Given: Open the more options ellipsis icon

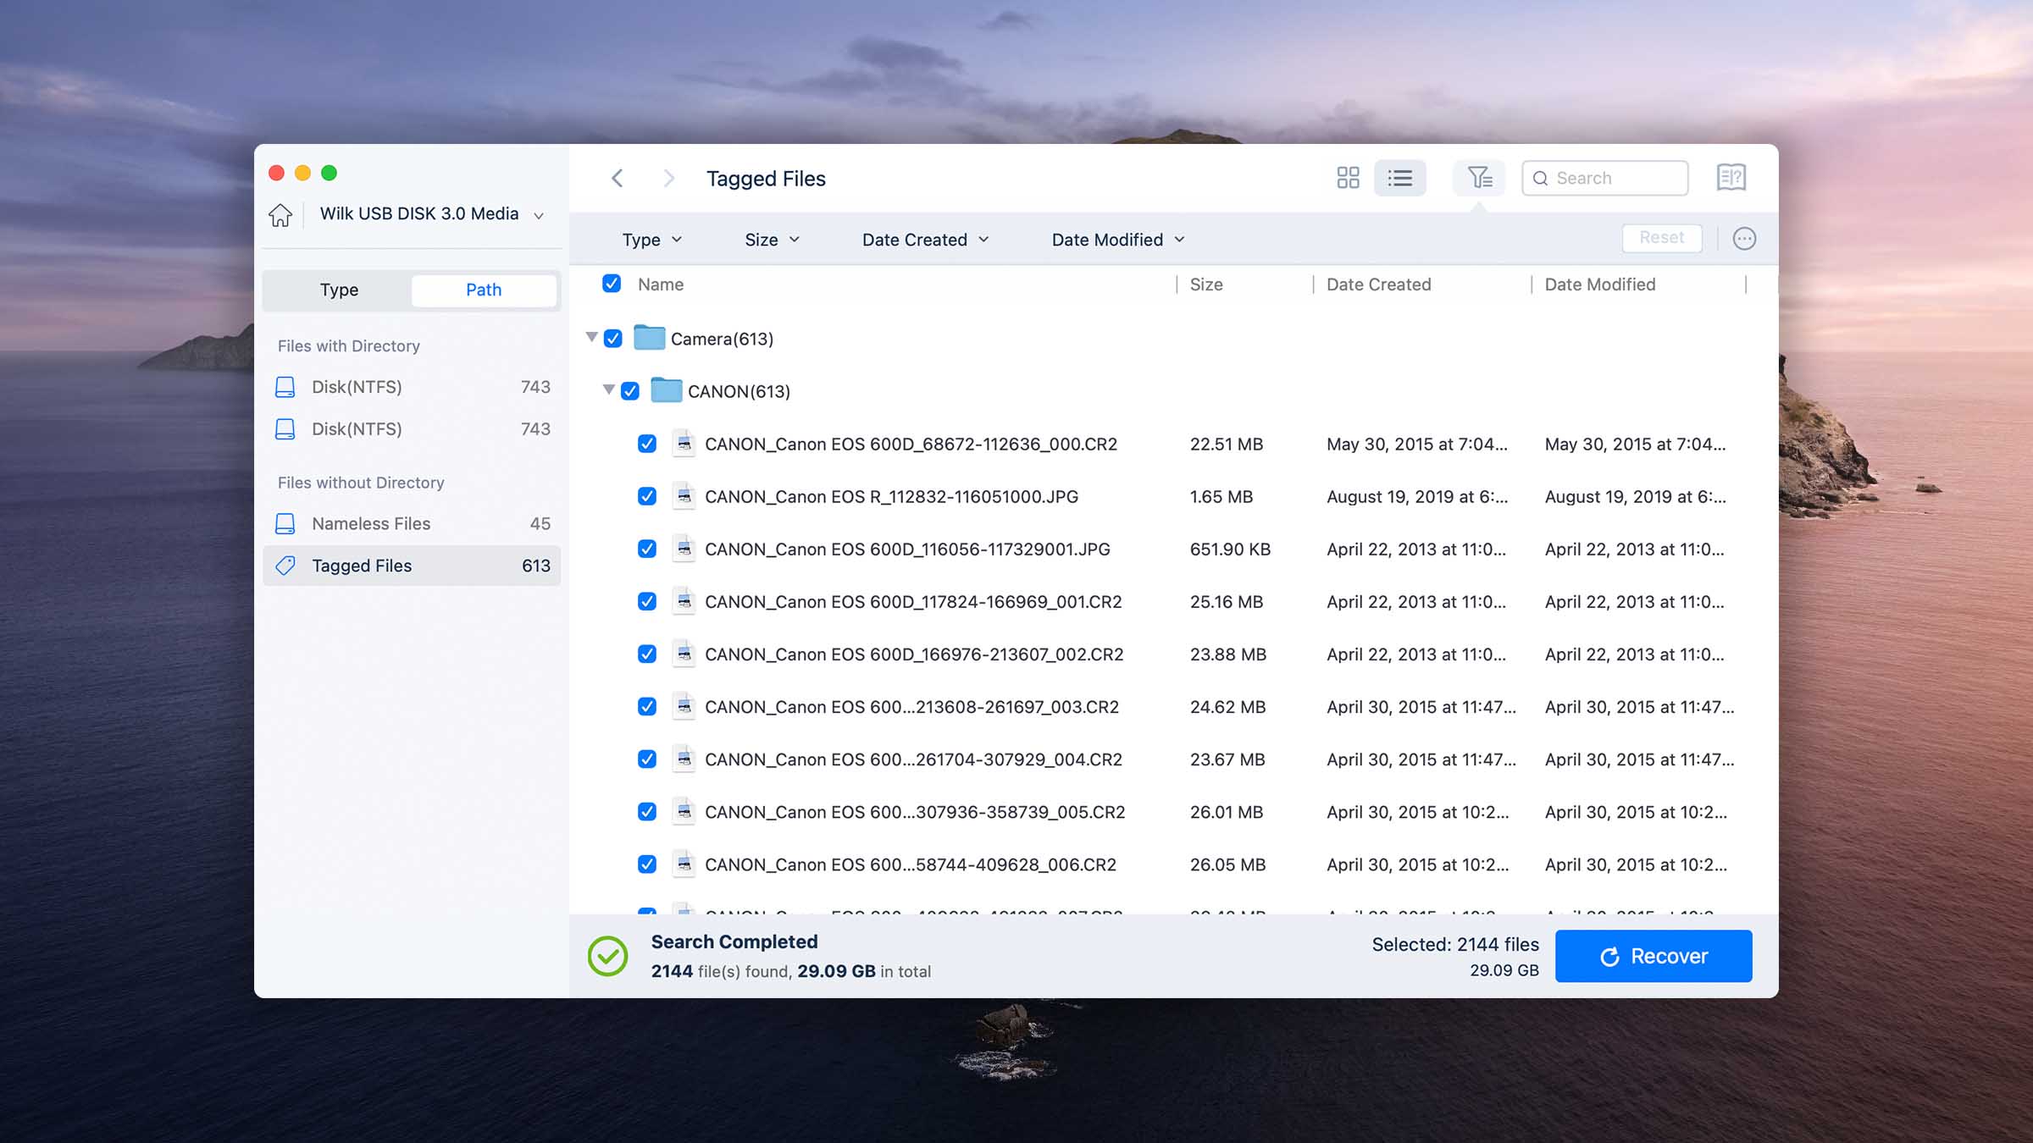Looking at the screenshot, I should click(1744, 239).
